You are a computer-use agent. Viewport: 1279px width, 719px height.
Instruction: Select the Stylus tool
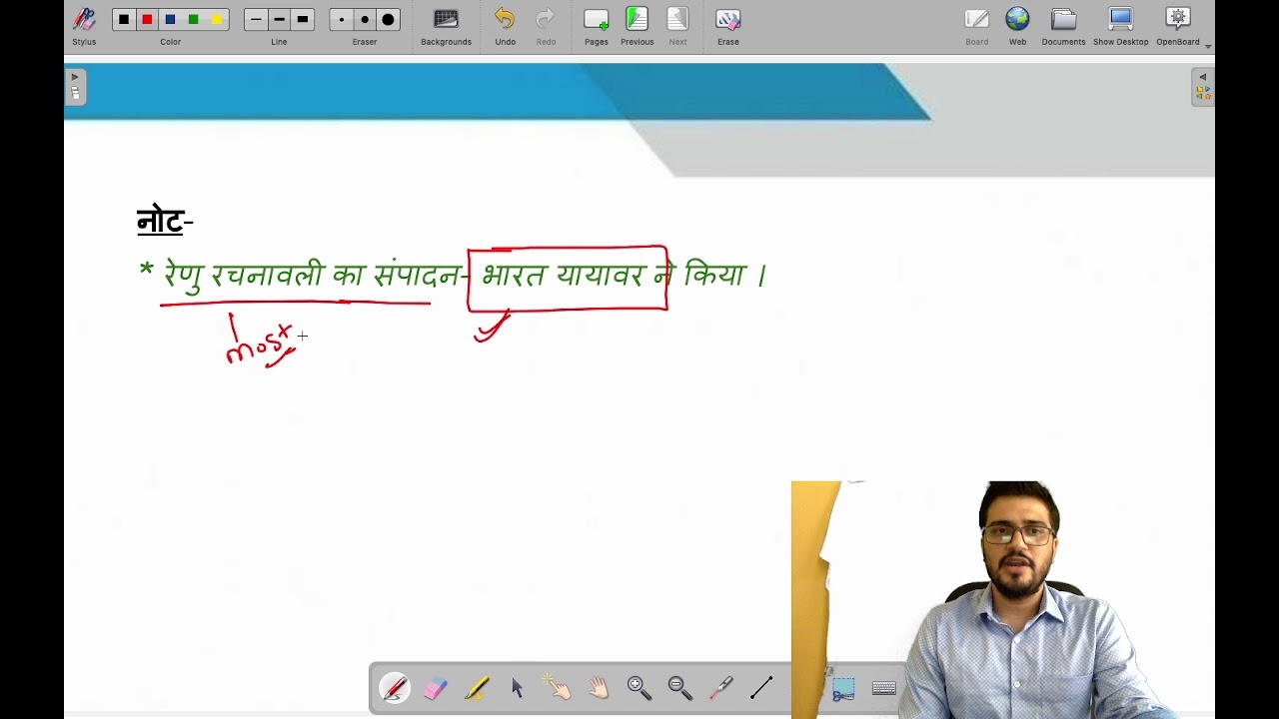coord(84,26)
